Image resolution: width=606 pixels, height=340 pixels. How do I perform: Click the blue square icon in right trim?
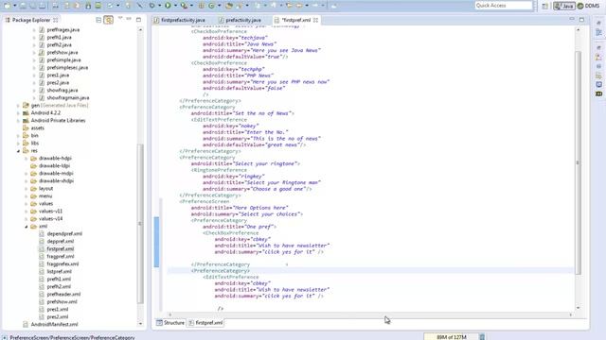598,84
